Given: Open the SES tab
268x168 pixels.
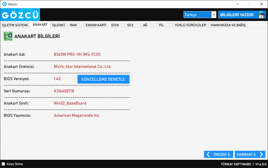Looking at the screenshot, I should tap(132, 25).
